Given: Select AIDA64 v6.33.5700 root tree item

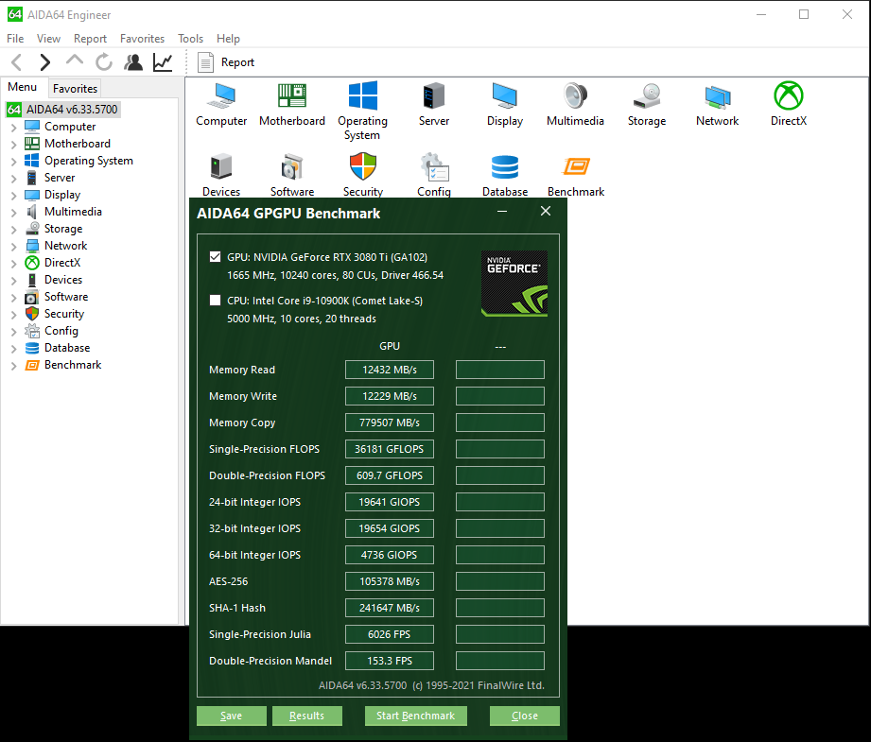Looking at the screenshot, I should tap(72, 110).
